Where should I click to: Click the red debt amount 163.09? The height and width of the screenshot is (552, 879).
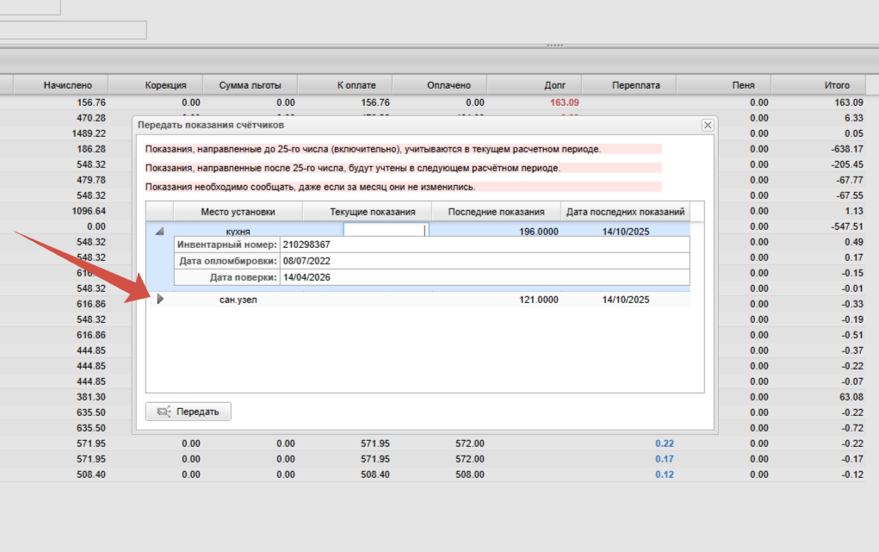[564, 102]
